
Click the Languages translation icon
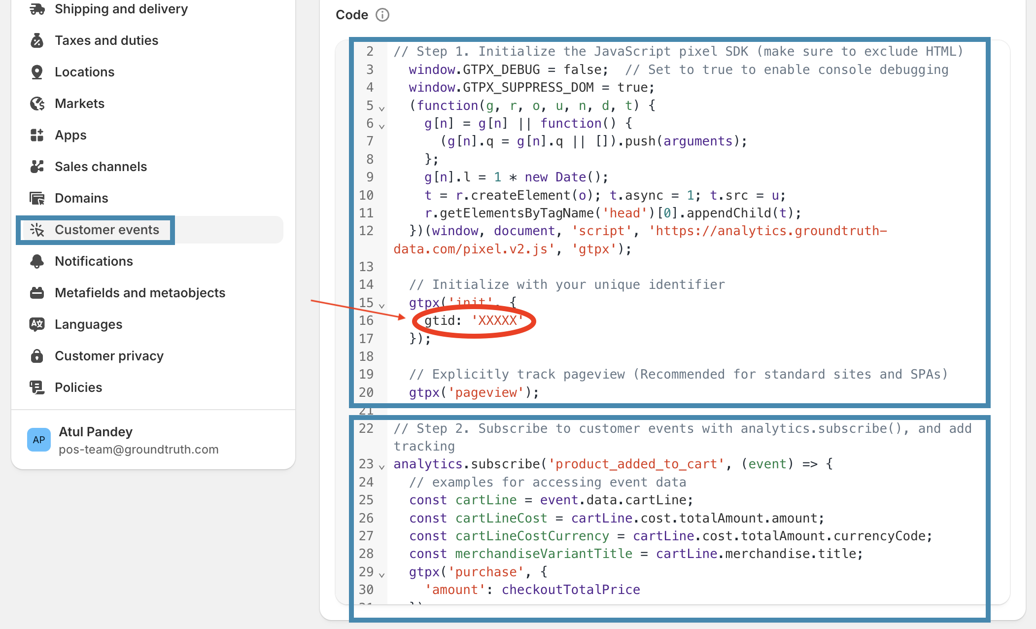pos(37,324)
